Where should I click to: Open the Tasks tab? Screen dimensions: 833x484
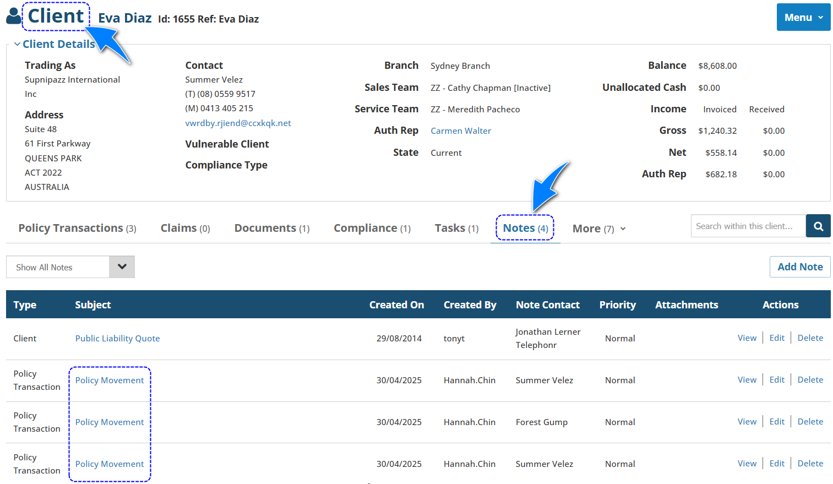tap(456, 229)
